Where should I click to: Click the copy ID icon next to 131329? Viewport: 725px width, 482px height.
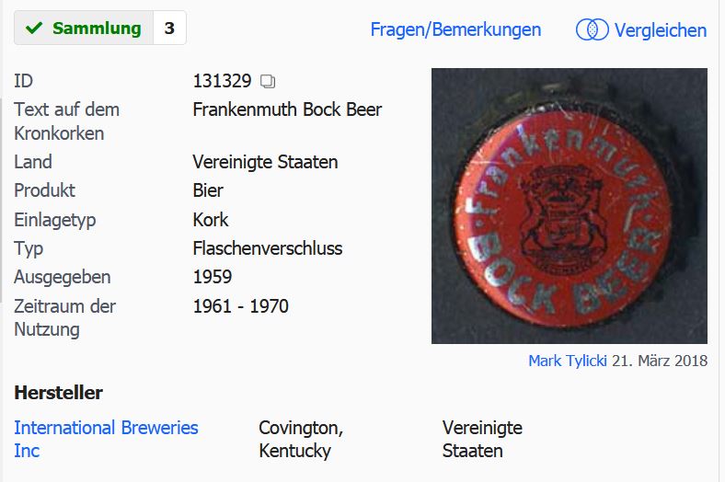tap(267, 81)
